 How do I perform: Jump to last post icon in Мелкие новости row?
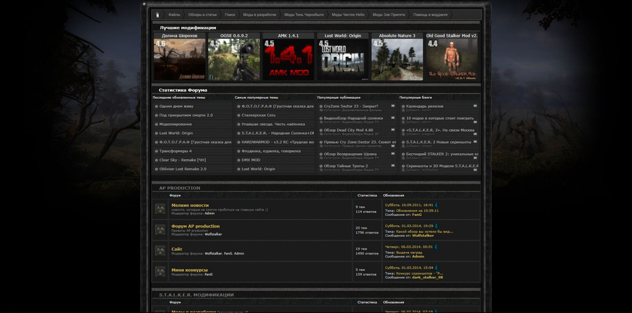436,205
